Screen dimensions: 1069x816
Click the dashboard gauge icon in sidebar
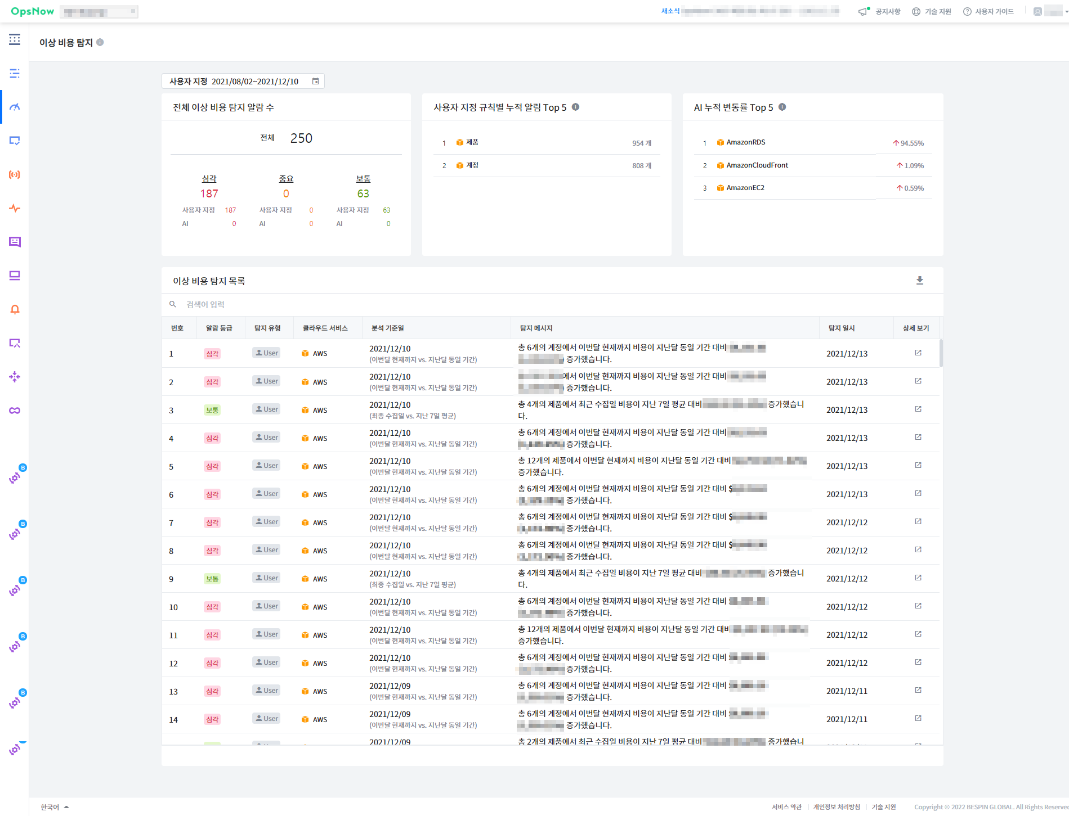[15, 107]
